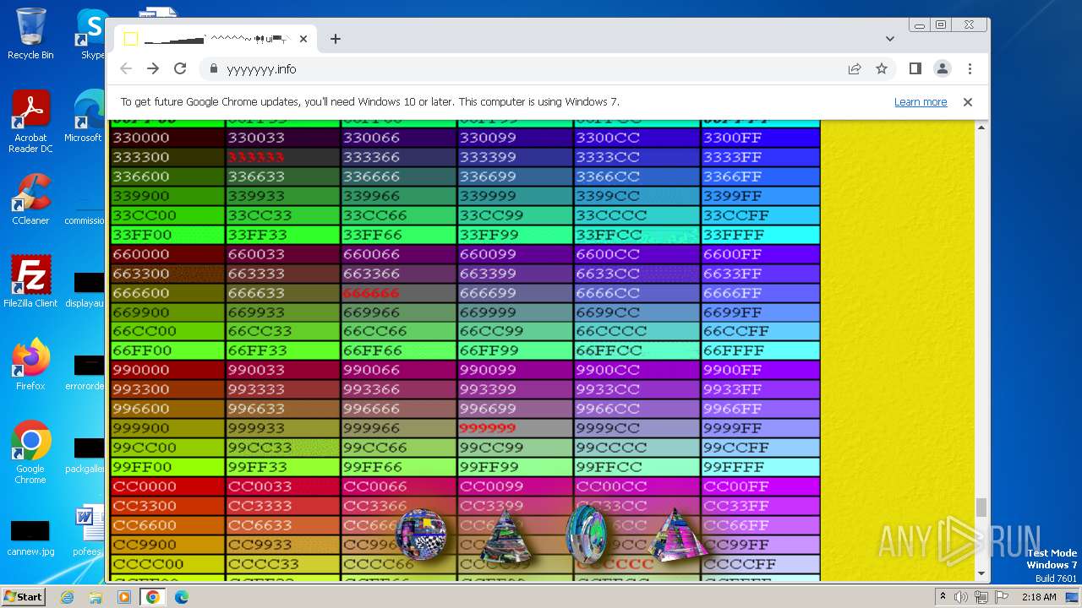View the site lock information
Image resolution: width=1082 pixels, height=608 pixels.
pyautogui.click(x=213, y=69)
